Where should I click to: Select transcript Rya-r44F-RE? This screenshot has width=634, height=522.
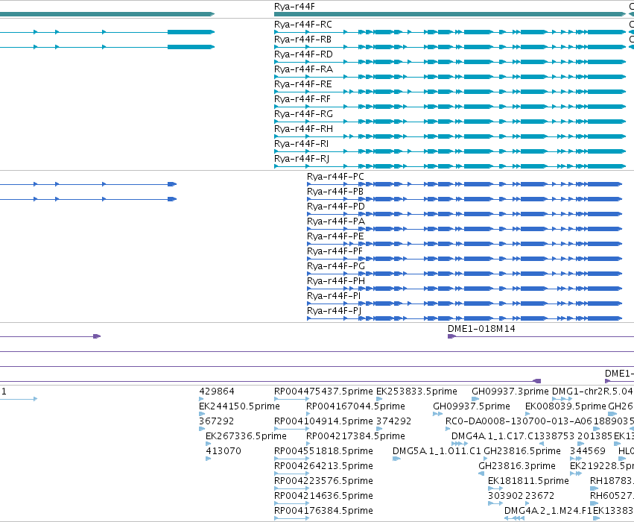[x=303, y=84]
